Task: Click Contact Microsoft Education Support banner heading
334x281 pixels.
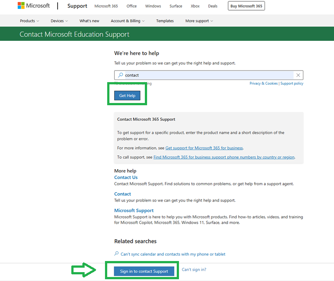Action: pyautogui.click(x=74, y=34)
